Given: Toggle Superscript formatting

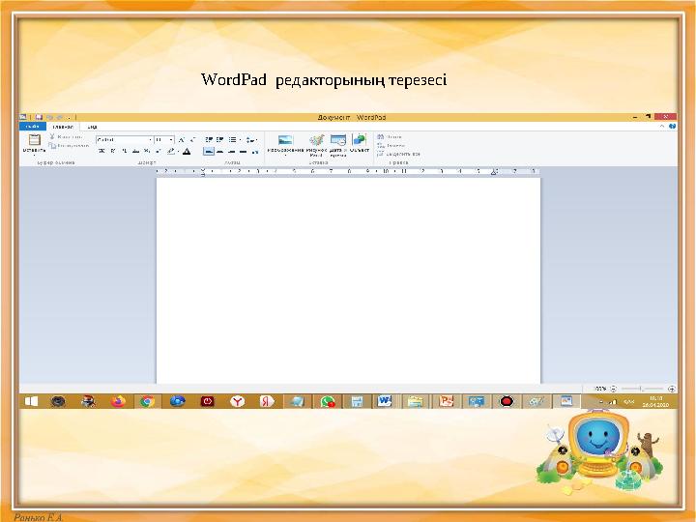Looking at the screenshot, I should (x=158, y=152).
